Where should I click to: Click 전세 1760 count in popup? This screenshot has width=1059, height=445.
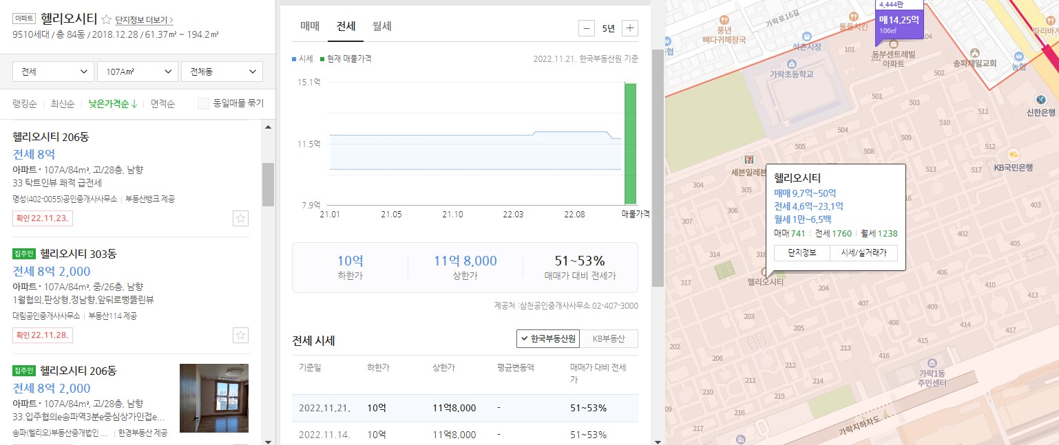click(x=833, y=233)
